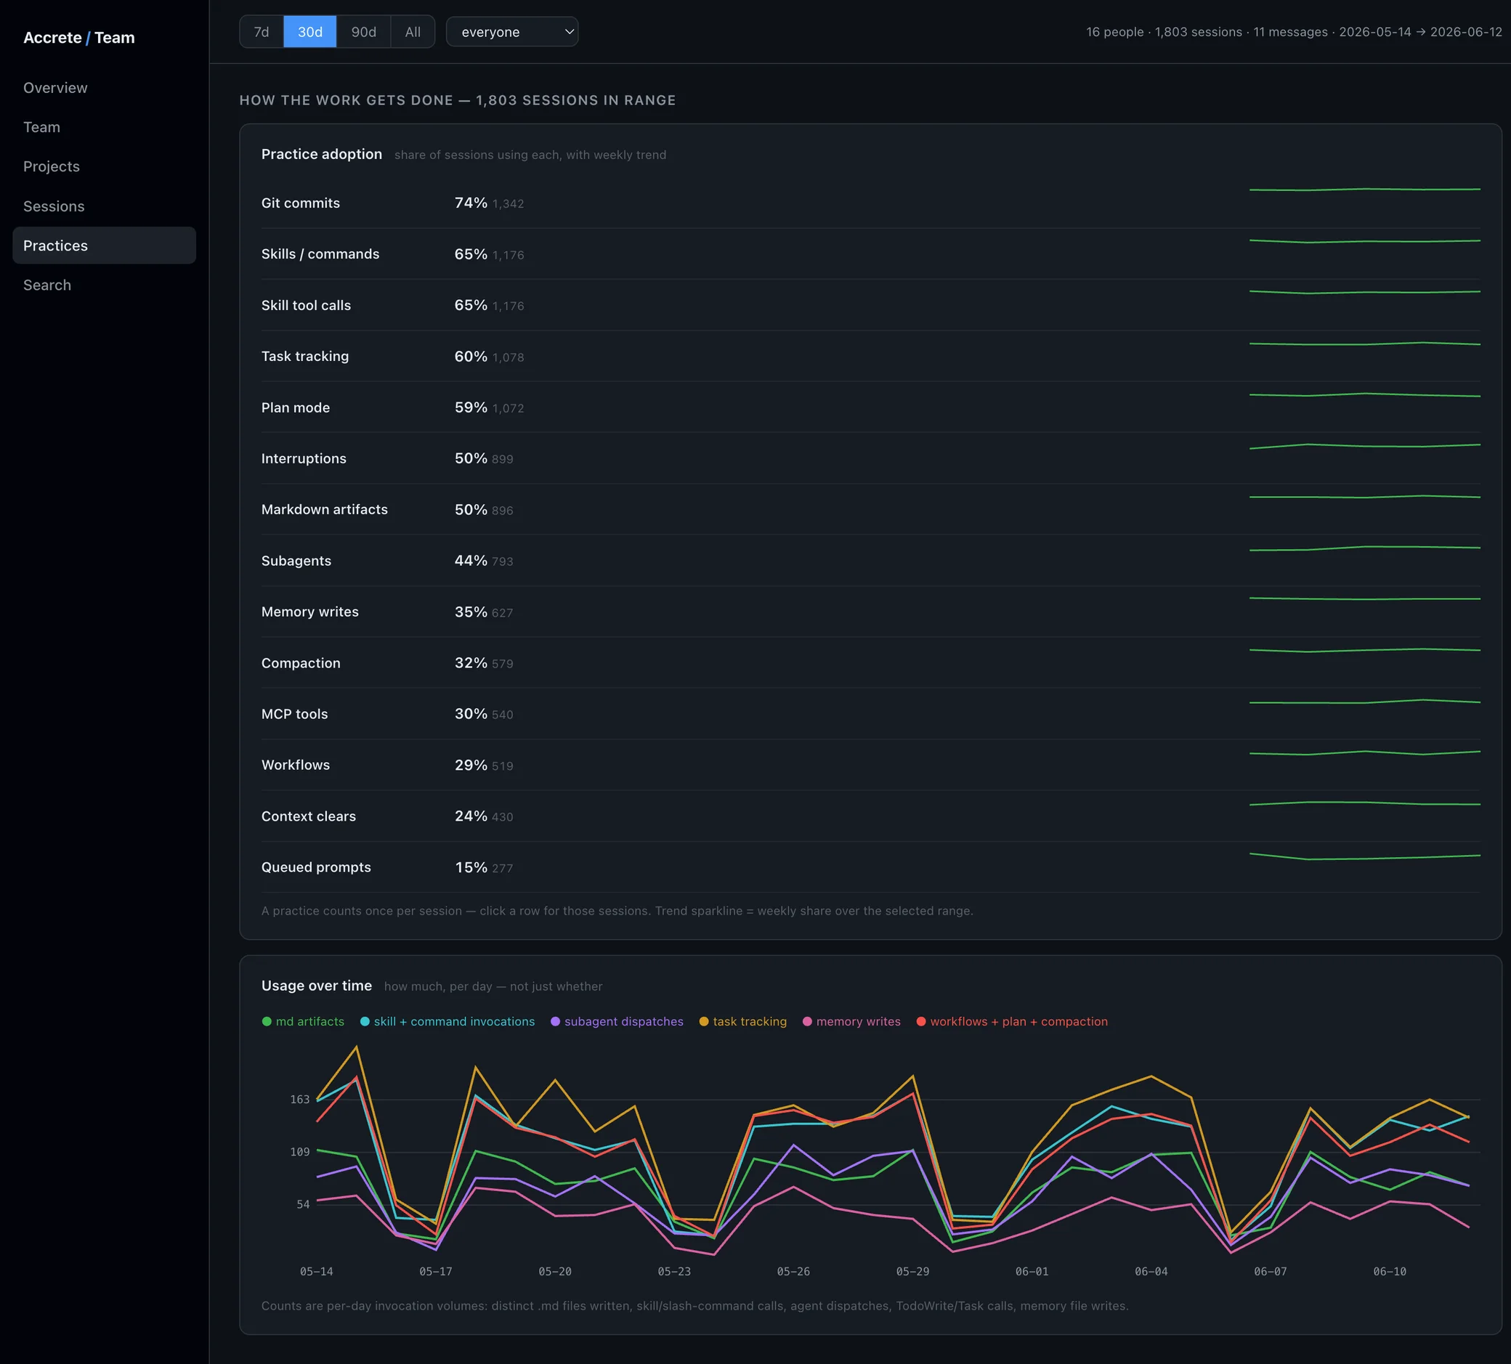Select the 90d time range
Image resolution: width=1511 pixels, height=1364 pixels.
coord(363,31)
